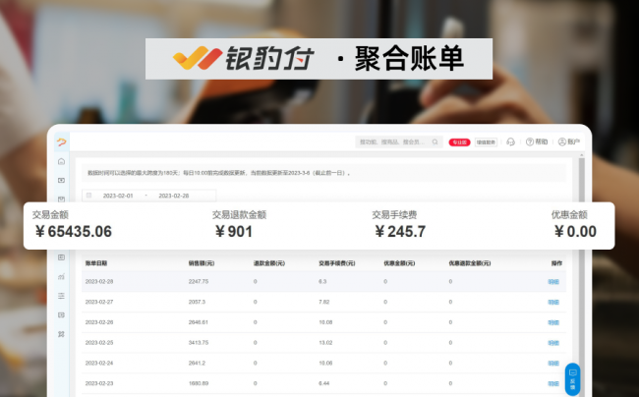Viewport: 639px width, 397px height.
Task: Click the sidebar icon between the sliders and puzzle icons
Action: tap(61, 314)
